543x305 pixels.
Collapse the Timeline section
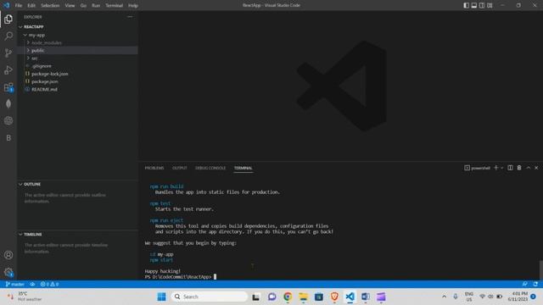(78, 234)
